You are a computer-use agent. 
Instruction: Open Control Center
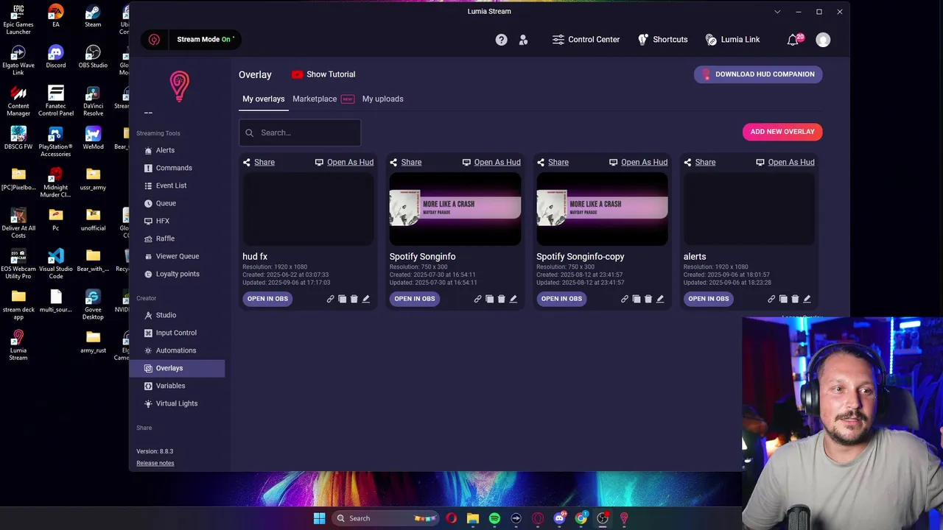pos(586,40)
